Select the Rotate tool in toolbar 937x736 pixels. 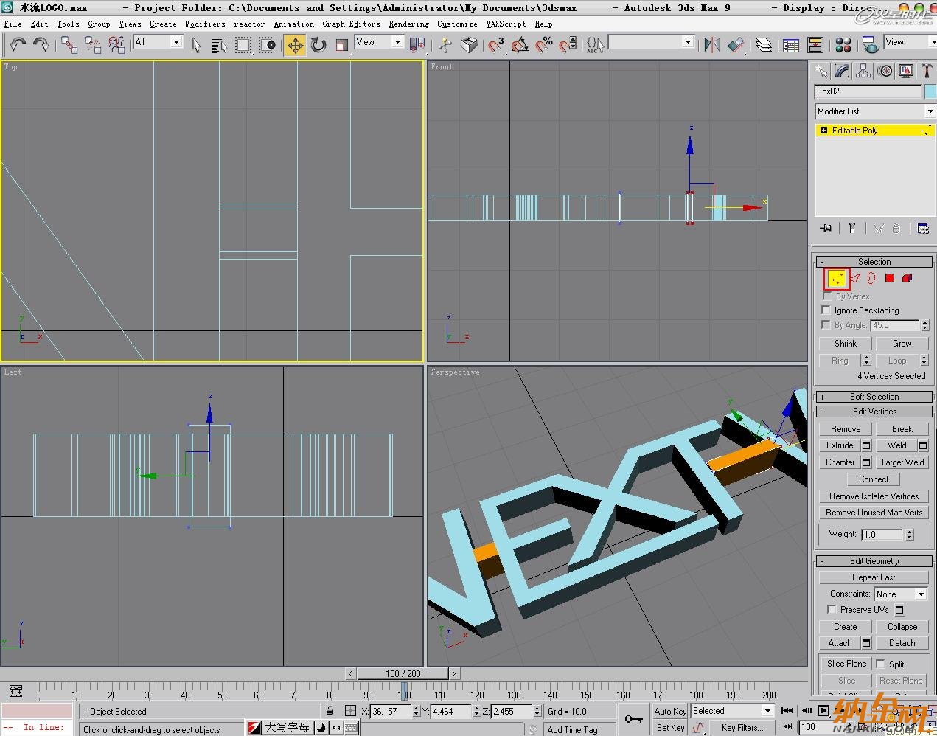click(318, 46)
